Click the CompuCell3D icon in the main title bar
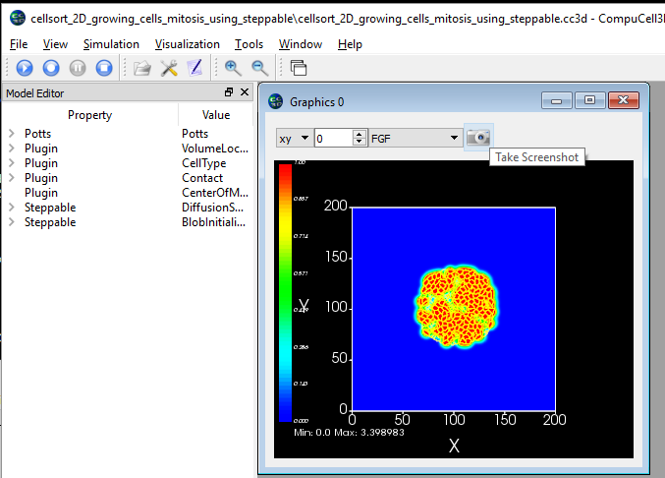The width and height of the screenshot is (665, 478). tap(18, 18)
